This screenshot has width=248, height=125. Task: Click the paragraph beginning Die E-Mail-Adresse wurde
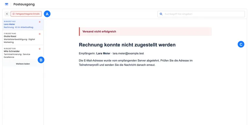pyautogui.click(x=136, y=63)
